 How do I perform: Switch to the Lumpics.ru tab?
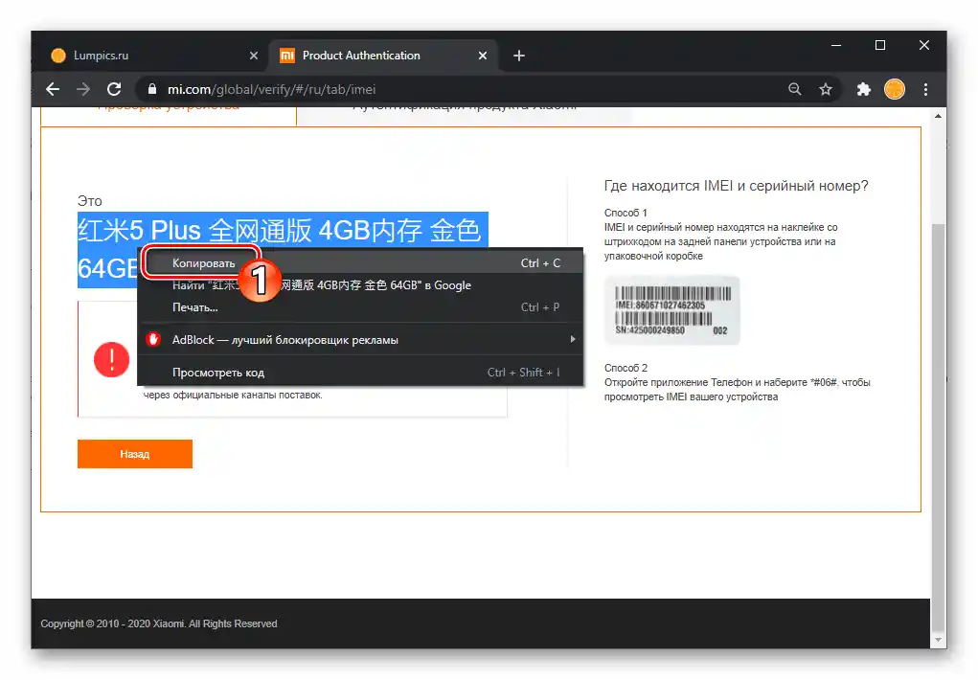(151, 56)
